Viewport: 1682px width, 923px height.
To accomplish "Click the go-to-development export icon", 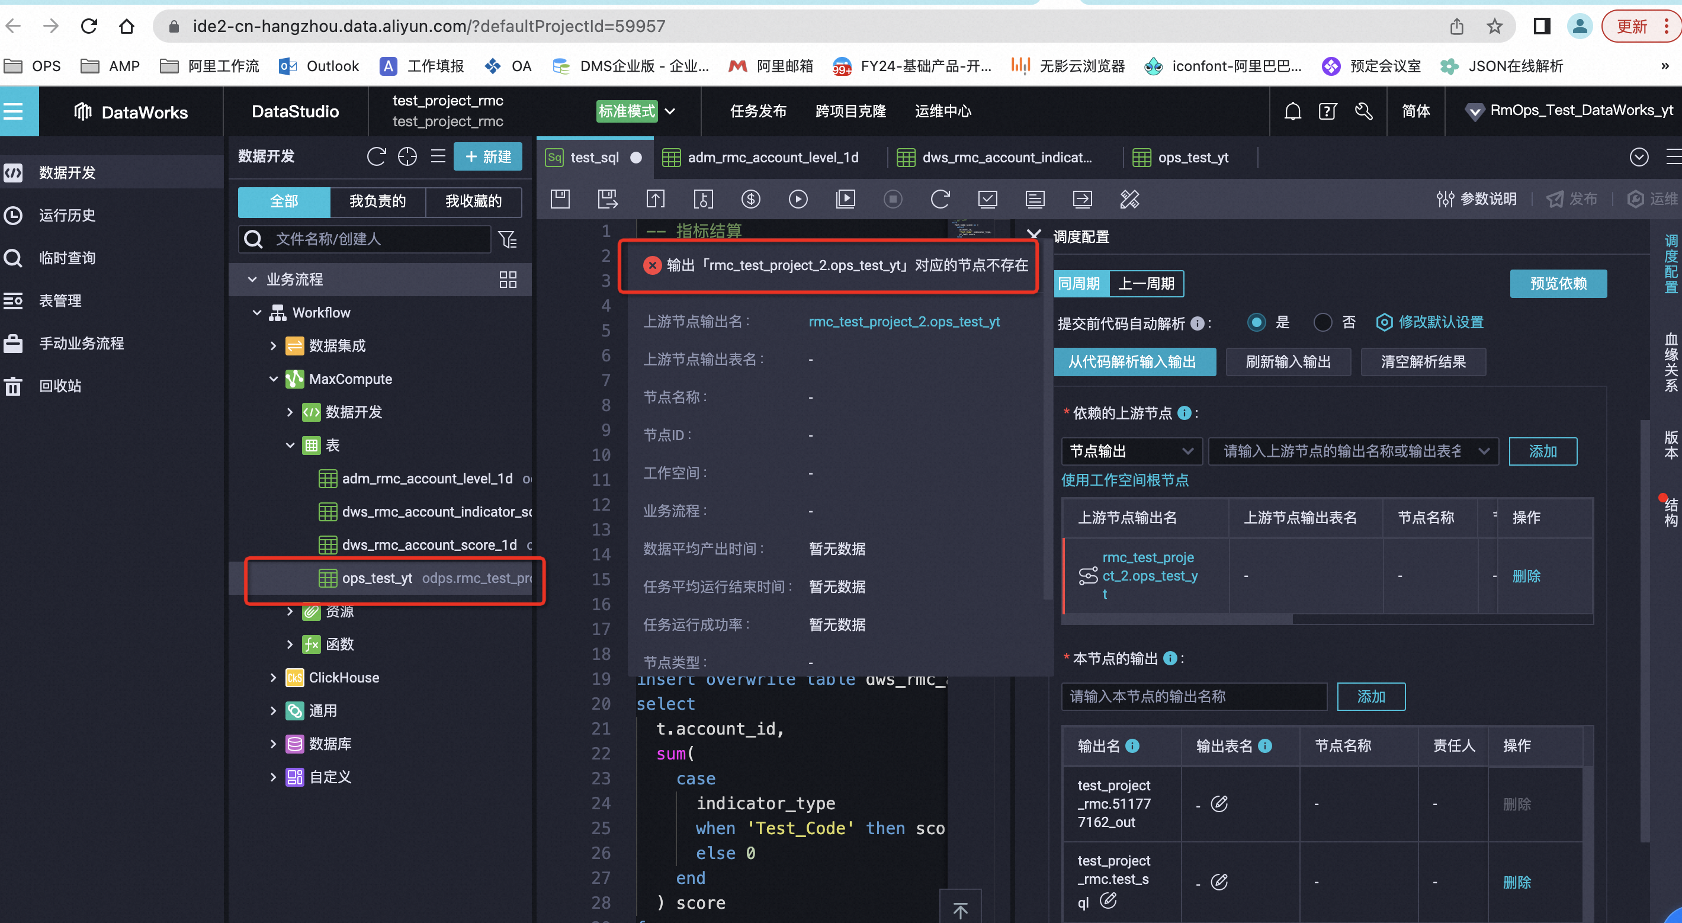I will point(1083,199).
